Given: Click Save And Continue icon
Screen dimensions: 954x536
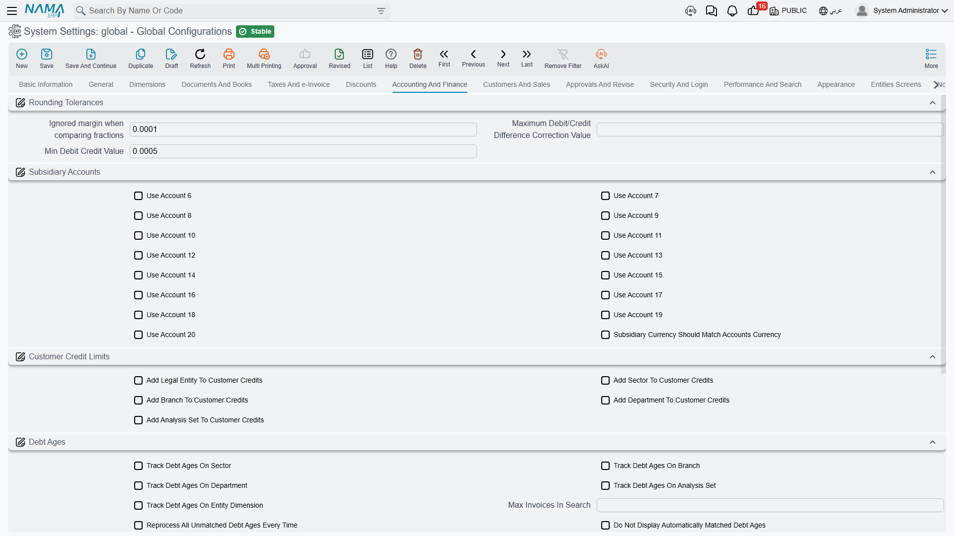Looking at the screenshot, I should click(91, 54).
